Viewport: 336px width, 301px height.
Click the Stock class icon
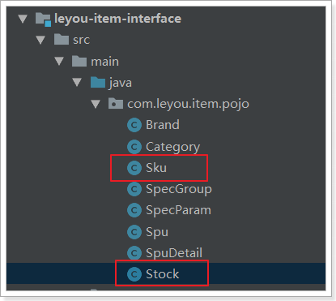click(134, 274)
